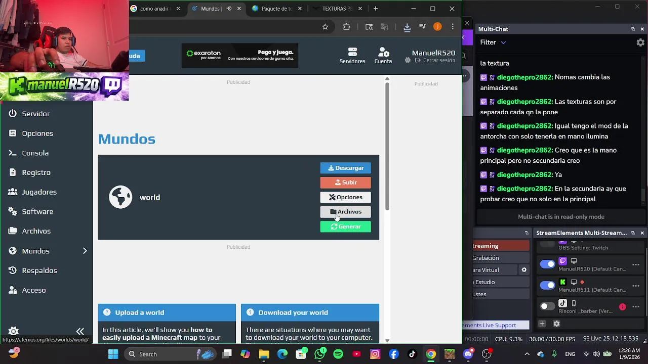Click the OBS Grabación button
This screenshot has width=648, height=364.
pyautogui.click(x=501, y=258)
